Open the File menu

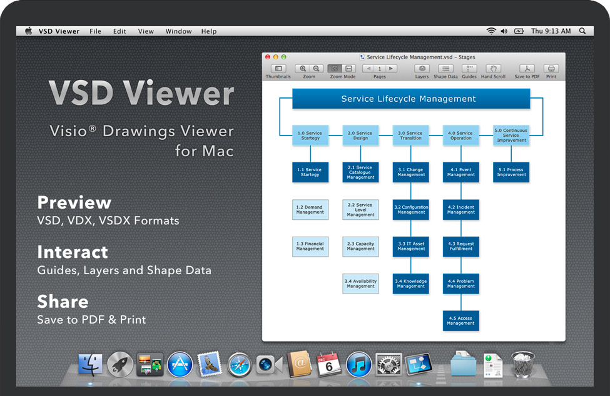click(x=95, y=31)
